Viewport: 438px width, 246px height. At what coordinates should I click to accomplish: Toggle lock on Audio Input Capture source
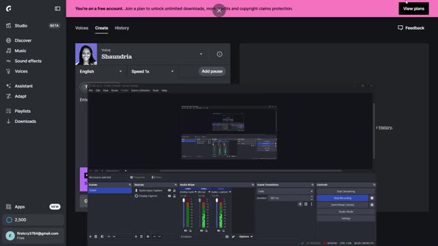(x=175, y=191)
